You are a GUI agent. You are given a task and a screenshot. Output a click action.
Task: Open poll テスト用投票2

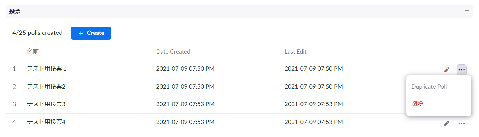point(46,87)
